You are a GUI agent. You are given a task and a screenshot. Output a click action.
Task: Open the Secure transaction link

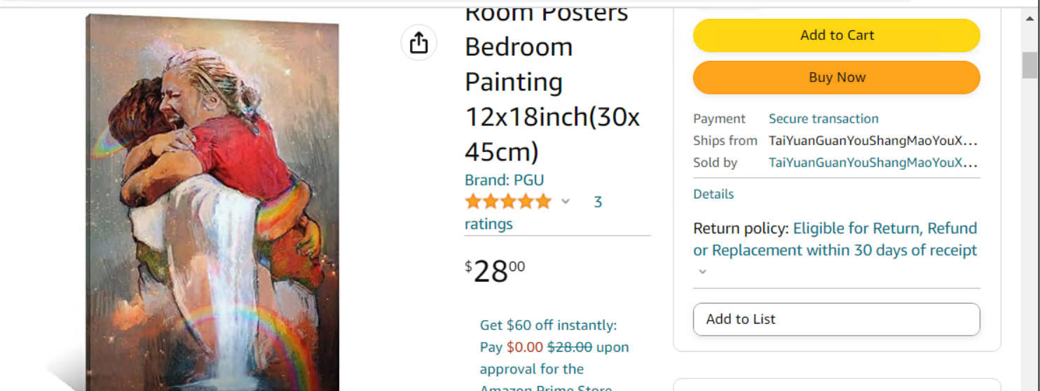tap(823, 119)
